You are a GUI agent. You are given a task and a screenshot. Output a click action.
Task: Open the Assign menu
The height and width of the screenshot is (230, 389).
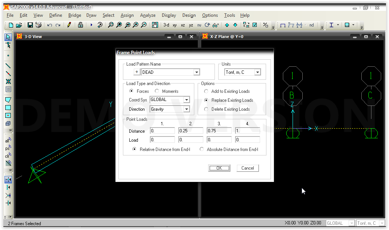tap(127, 15)
